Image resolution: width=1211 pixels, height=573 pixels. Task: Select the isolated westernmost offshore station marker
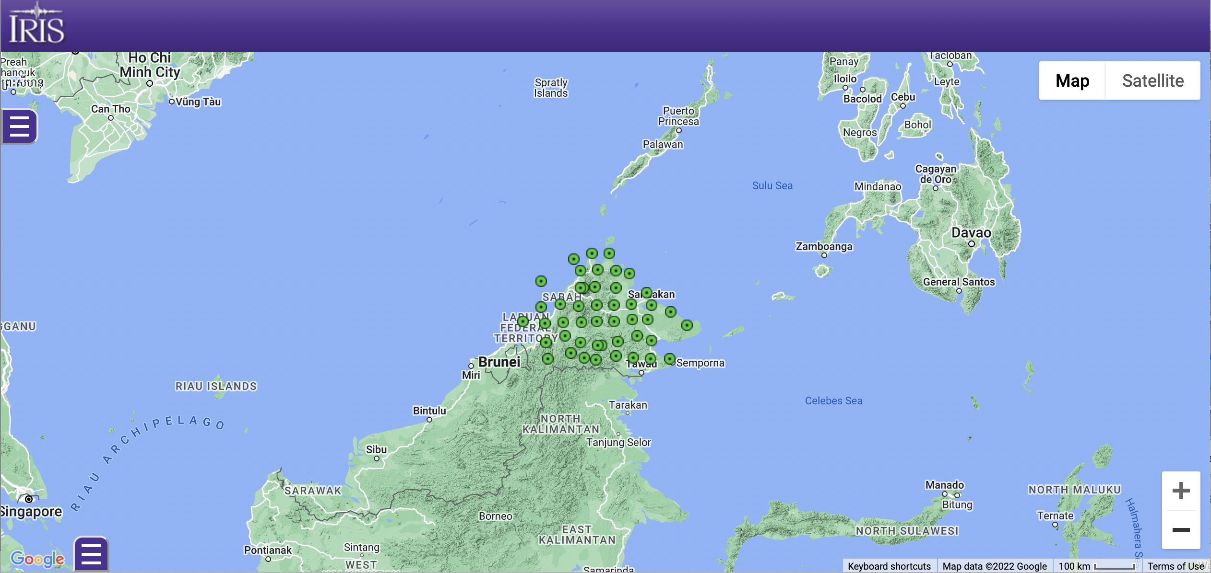[541, 281]
